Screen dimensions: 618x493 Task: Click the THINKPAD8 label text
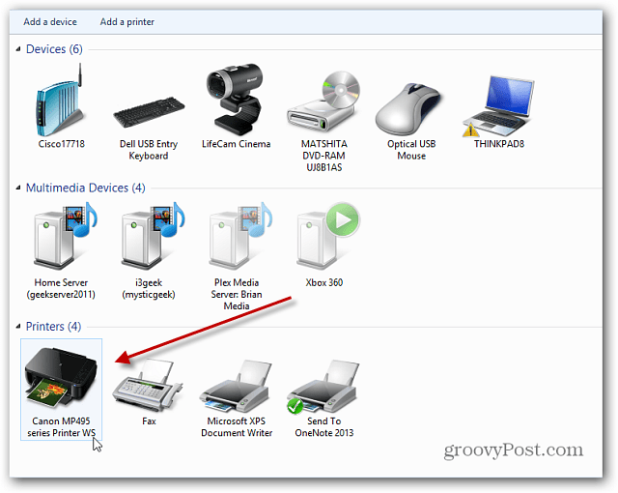point(499,144)
